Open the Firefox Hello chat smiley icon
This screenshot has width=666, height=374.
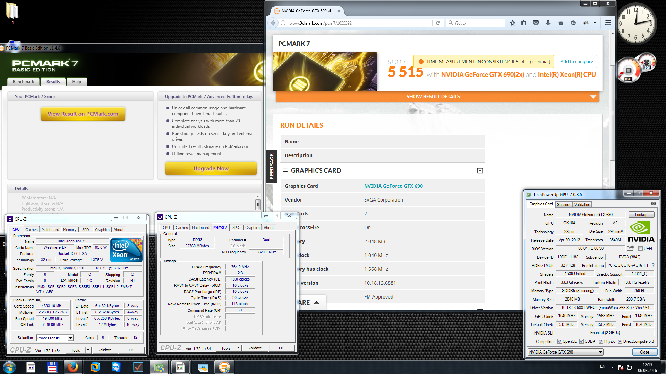click(x=573, y=23)
